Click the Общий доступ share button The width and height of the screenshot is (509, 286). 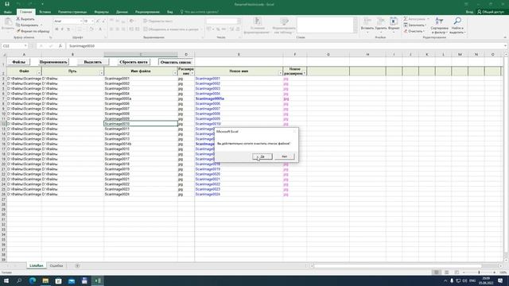tap(491, 12)
